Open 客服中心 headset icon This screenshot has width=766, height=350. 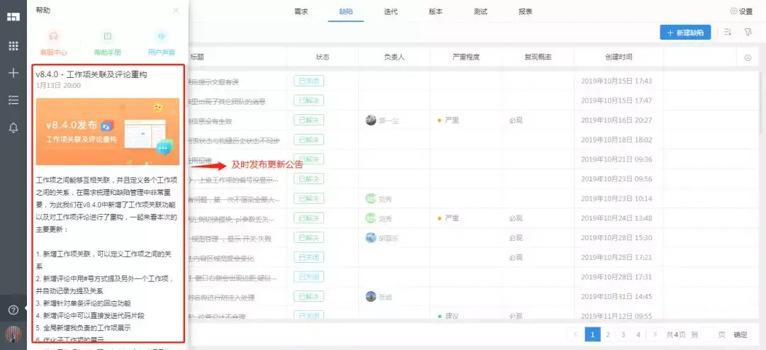[54, 36]
